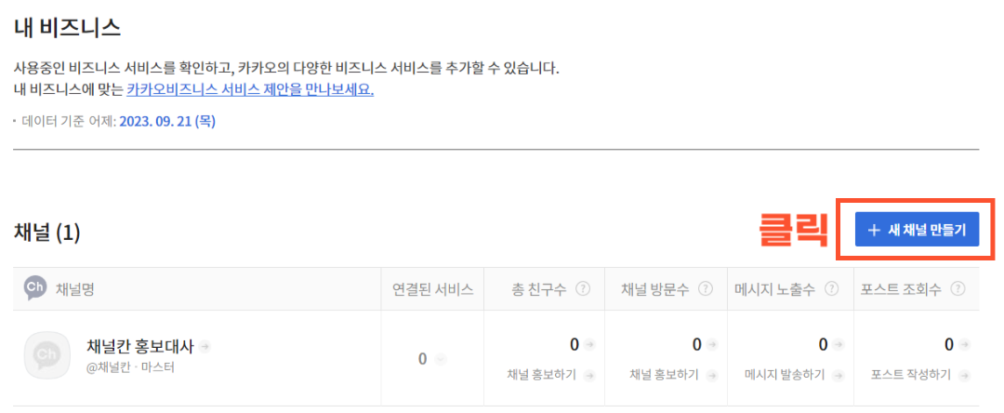Click arrow beside the 총 친구수 count
The width and height of the screenshot is (1004, 413).
(589, 345)
